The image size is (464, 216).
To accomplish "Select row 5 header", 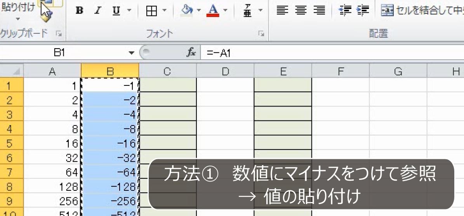I will click(x=12, y=143).
